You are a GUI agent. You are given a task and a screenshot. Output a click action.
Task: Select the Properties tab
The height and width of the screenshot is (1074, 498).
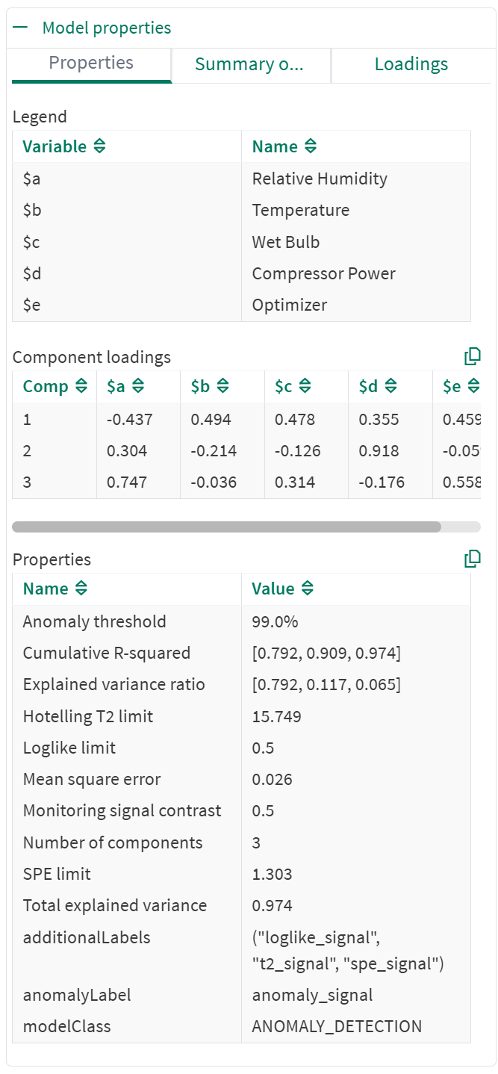point(91,63)
